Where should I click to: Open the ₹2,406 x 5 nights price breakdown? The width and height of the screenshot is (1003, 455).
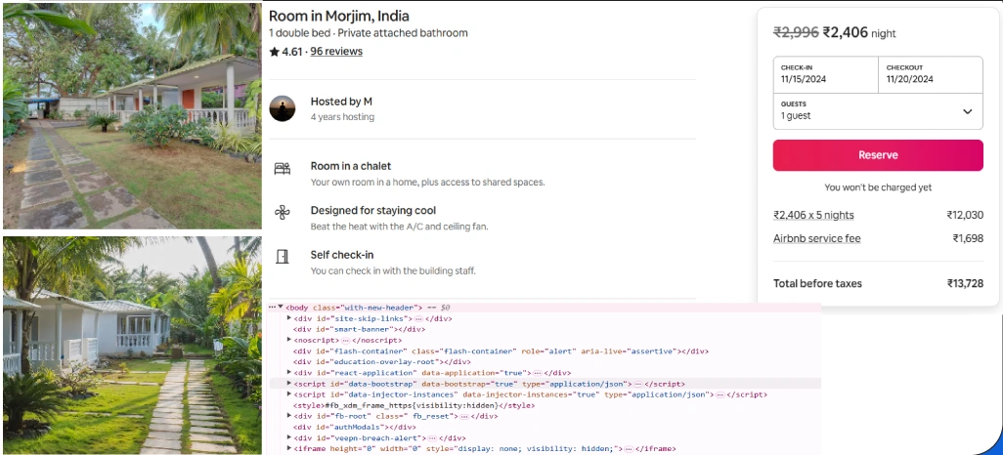813,216
